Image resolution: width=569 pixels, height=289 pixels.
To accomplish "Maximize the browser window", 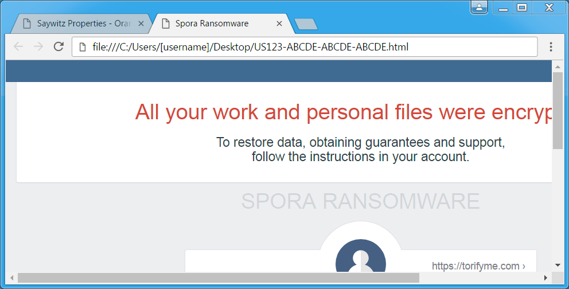I will (x=522, y=7).
